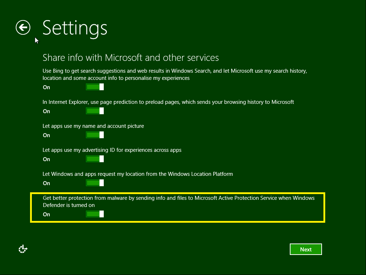The image size is (366, 275).
Task: Click 'Let apps use my name and account picture' text
Action: click(x=93, y=126)
